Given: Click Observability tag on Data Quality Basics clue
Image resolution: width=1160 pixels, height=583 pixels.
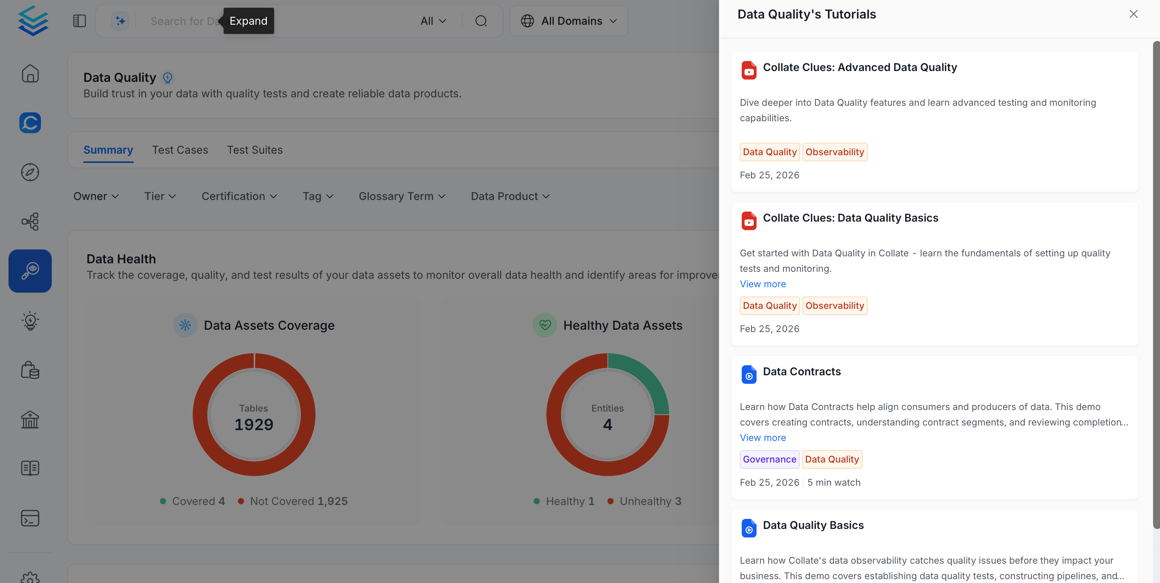Looking at the screenshot, I should point(834,306).
